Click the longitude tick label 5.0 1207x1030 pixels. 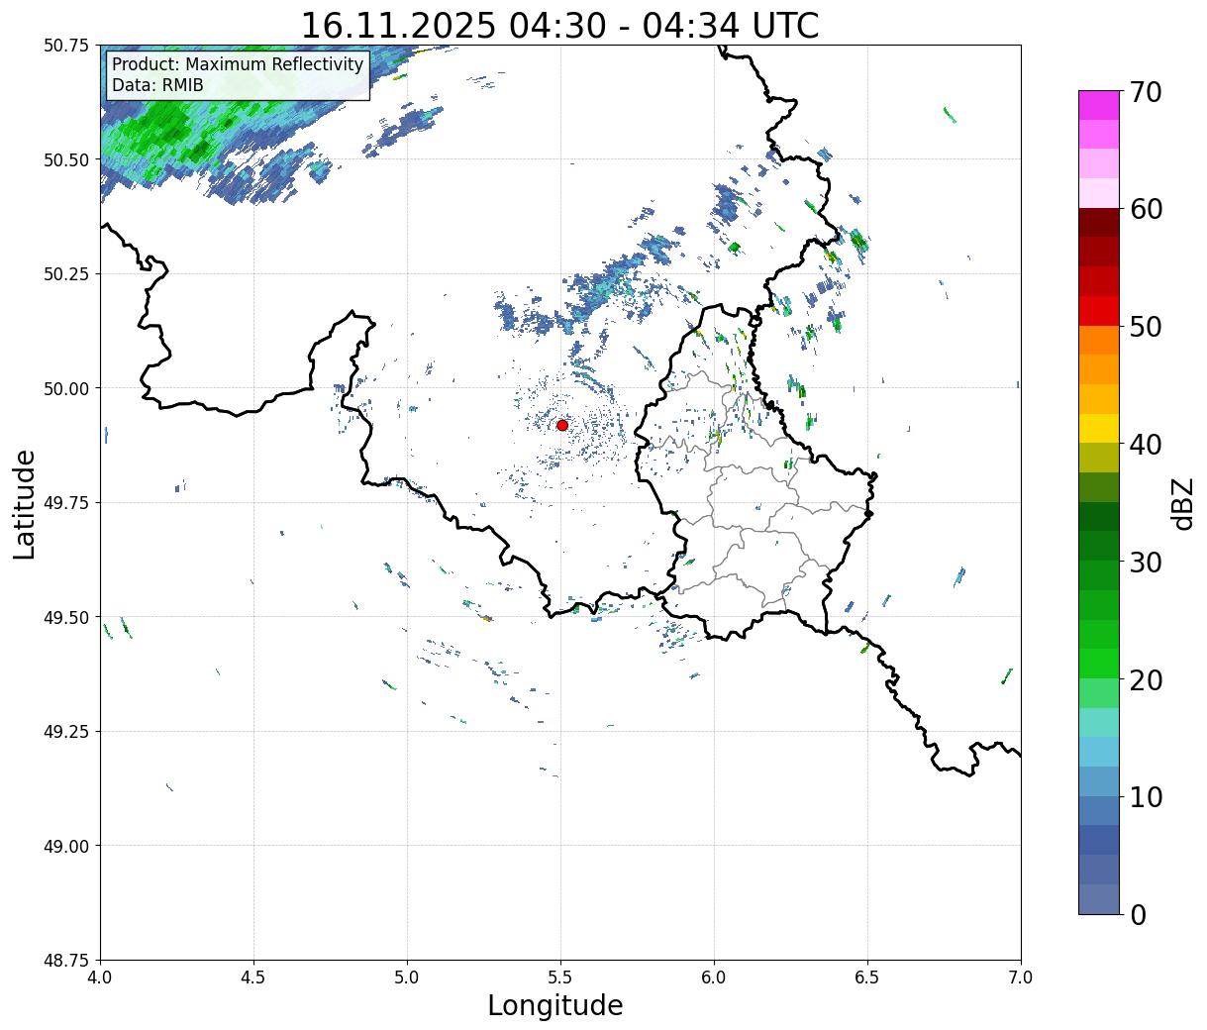[x=407, y=978]
